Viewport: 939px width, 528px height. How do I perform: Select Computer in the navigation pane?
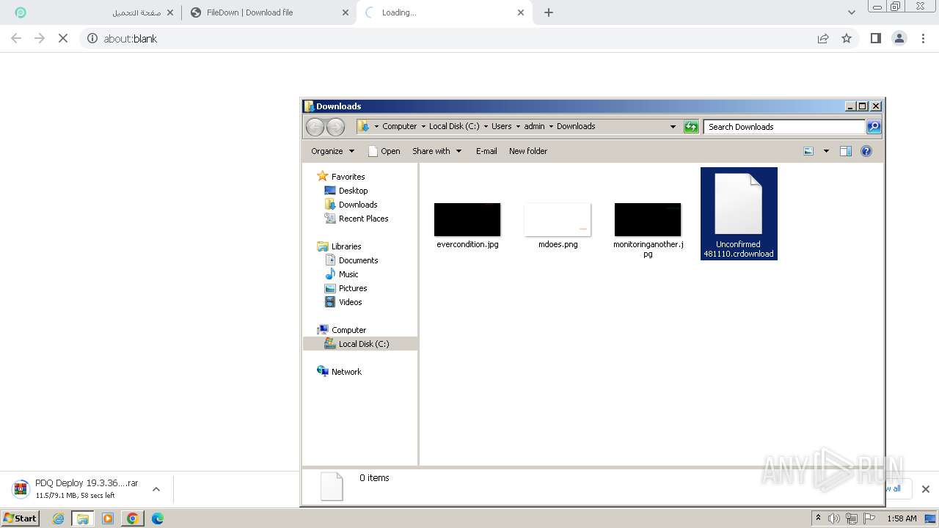tap(348, 330)
